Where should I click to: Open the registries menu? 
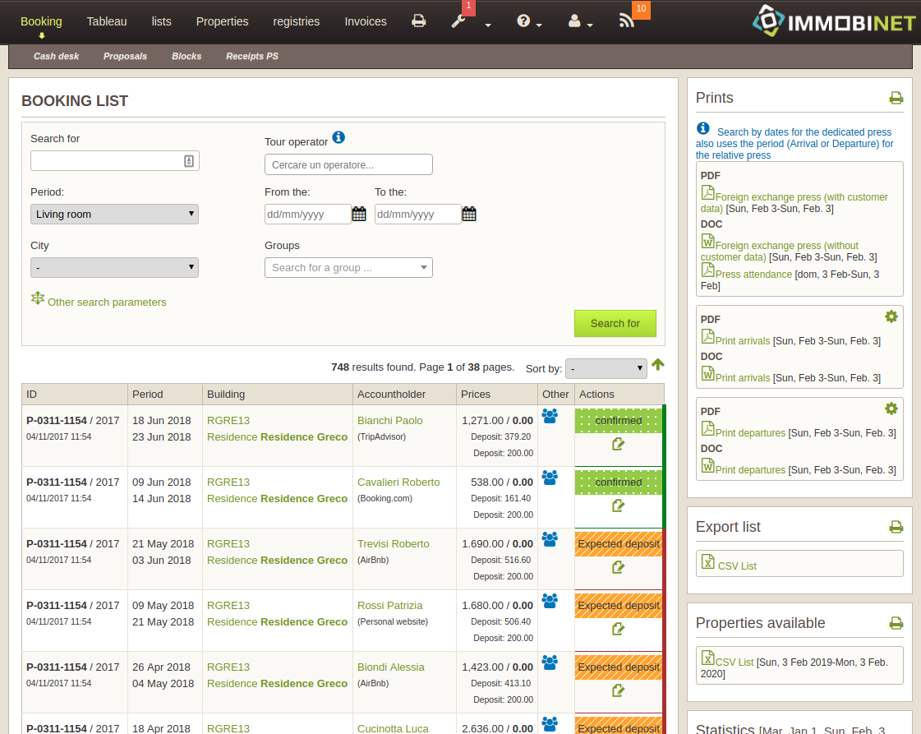[x=297, y=21]
